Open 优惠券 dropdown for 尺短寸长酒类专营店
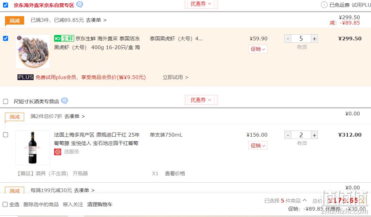 click(201, 100)
